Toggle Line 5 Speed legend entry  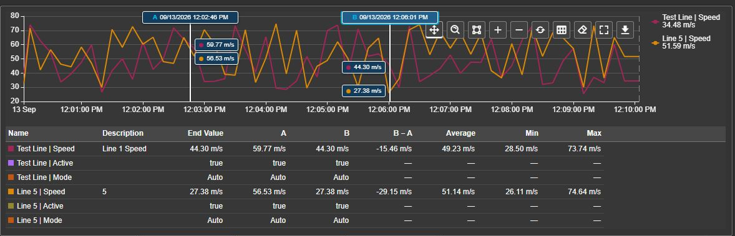(x=681, y=42)
